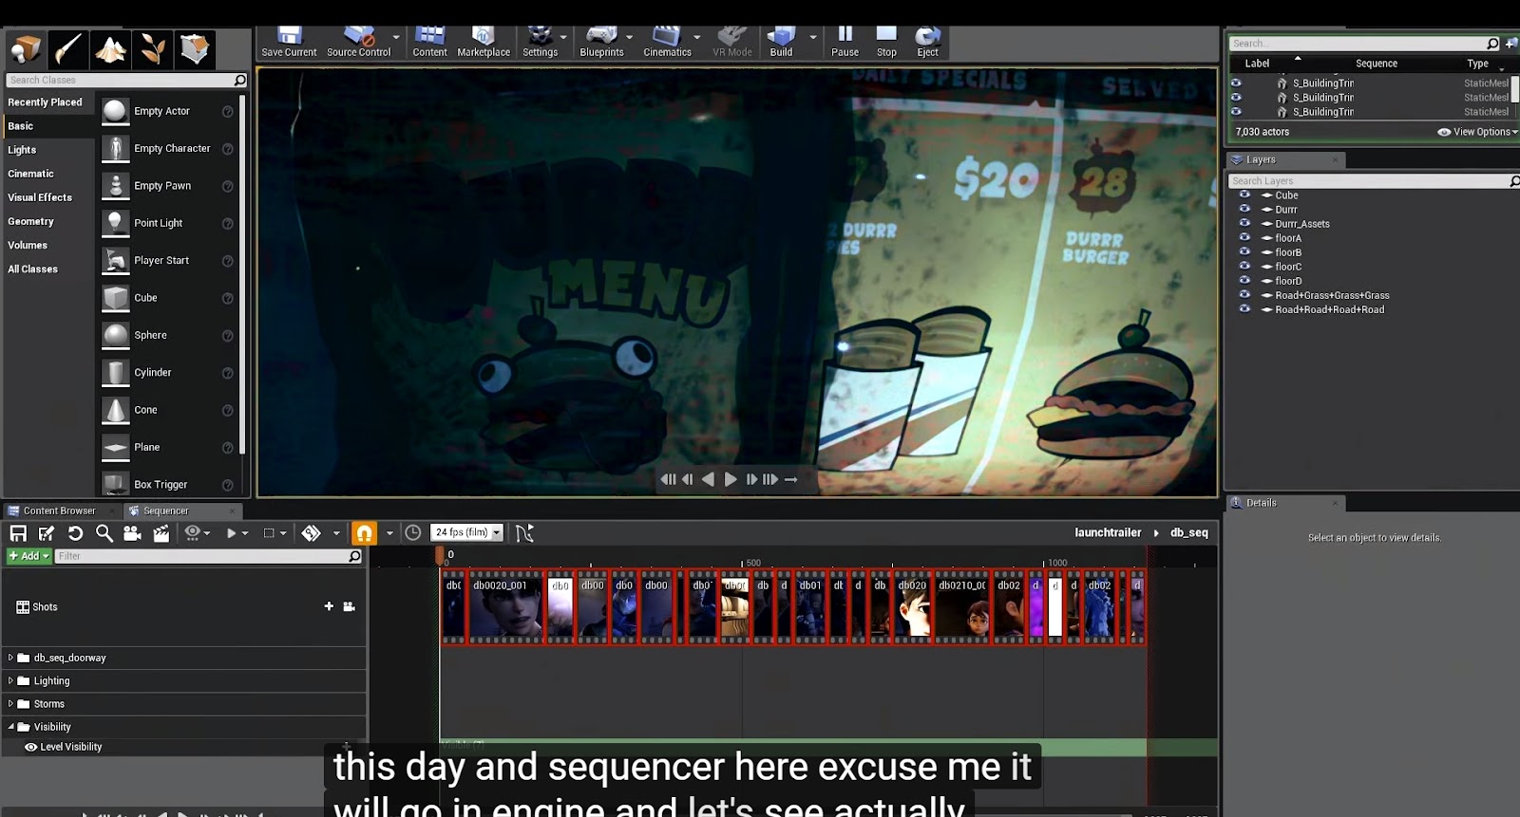Open the Sequencer frame rate dropdown

(466, 532)
